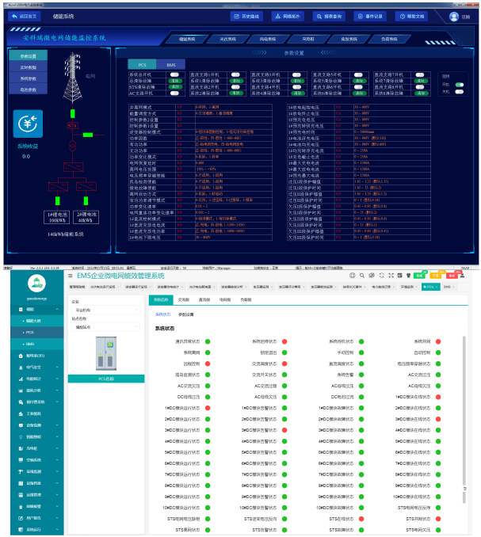Open the 参数设置 sub-tab beside 系统状态

[x=186, y=314]
